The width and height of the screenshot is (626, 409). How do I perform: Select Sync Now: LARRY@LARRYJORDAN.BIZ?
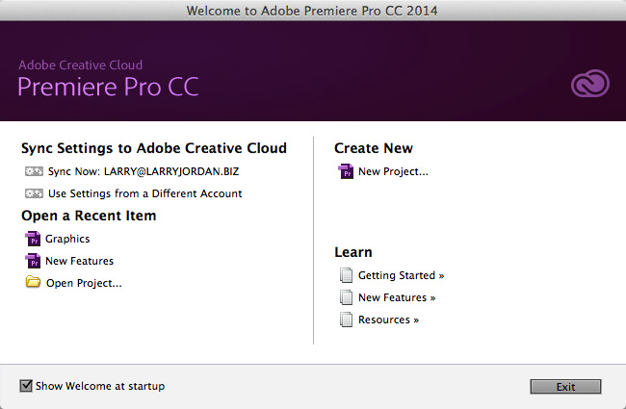(143, 171)
